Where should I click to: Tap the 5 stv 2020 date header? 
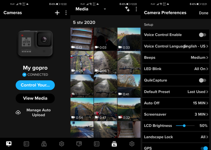click(84, 22)
